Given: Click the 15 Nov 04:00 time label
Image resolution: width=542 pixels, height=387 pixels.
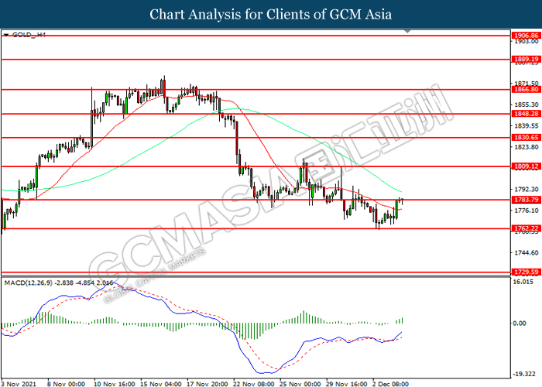Looking at the screenshot, I should click(161, 384).
